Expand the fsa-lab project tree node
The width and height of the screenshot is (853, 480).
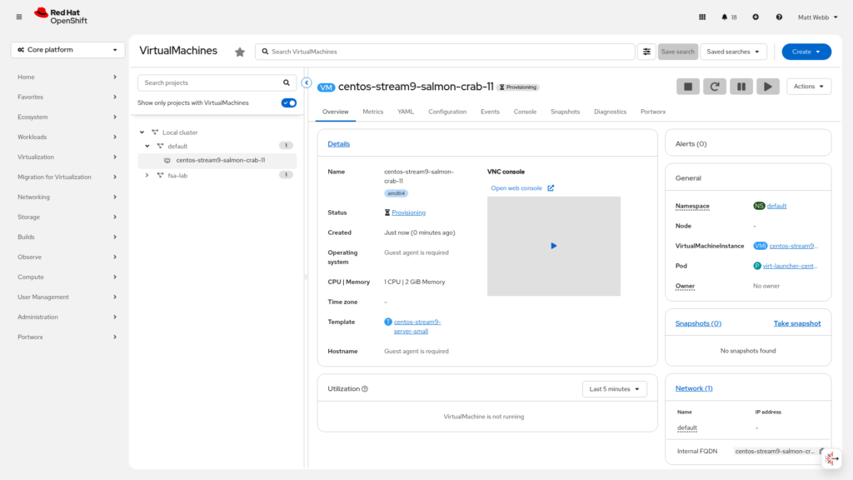click(x=147, y=175)
